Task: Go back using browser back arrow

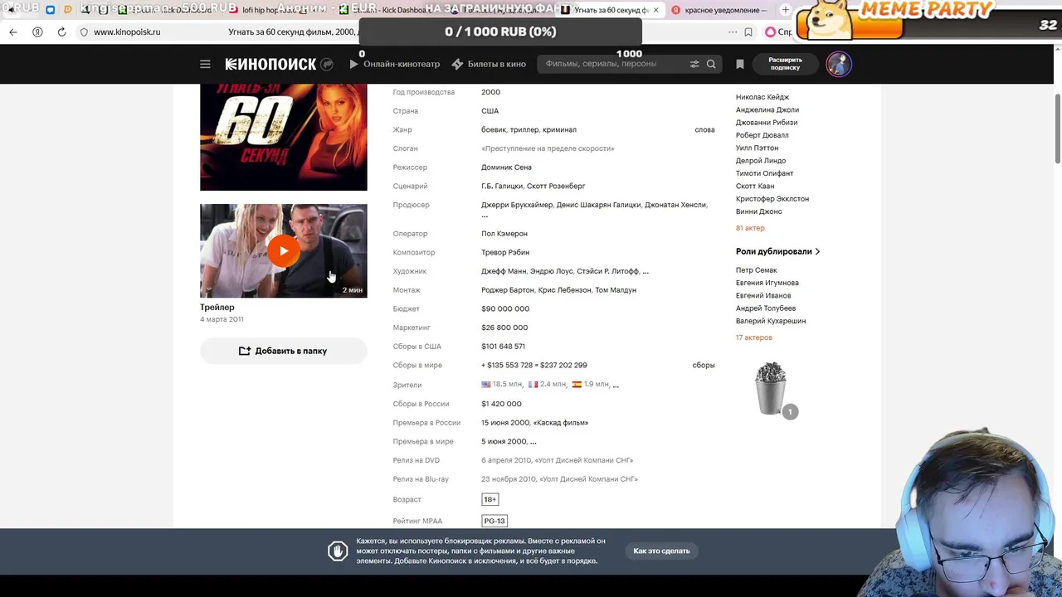Action: click(x=13, y=32)
